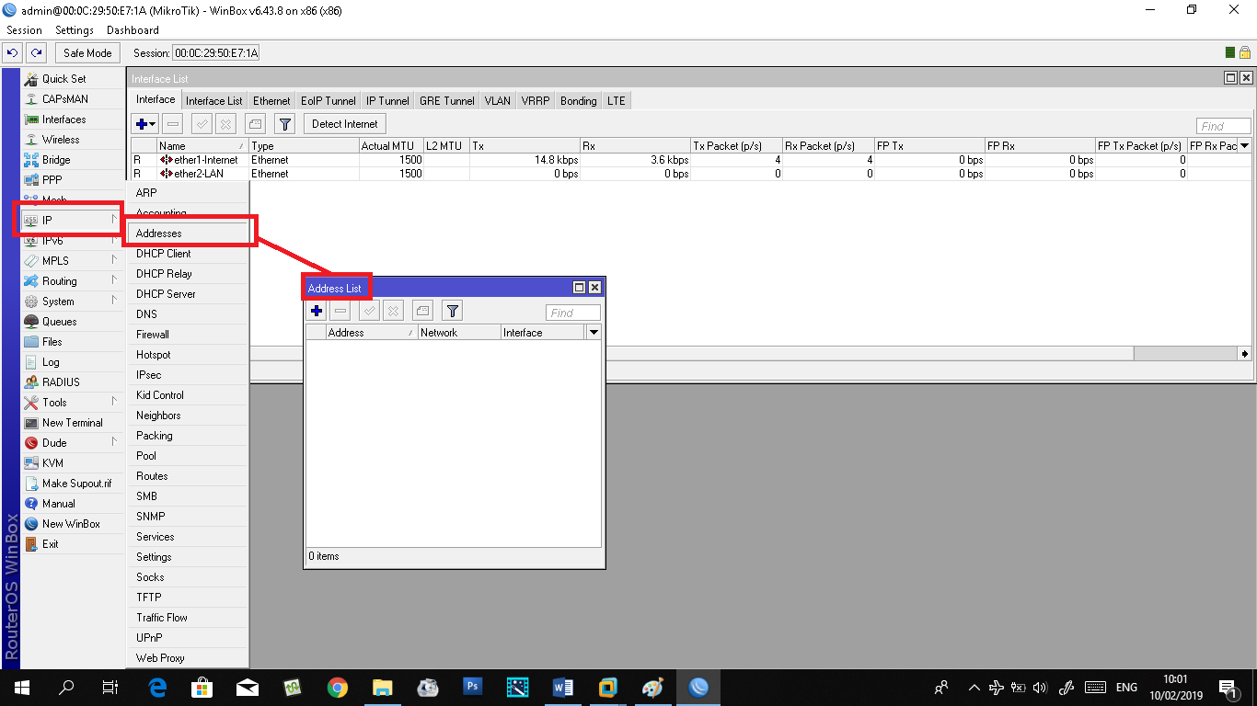Open Log in sidebar
The width and height of the screenshot is (1257, 706).
click(x=72, y=362)
